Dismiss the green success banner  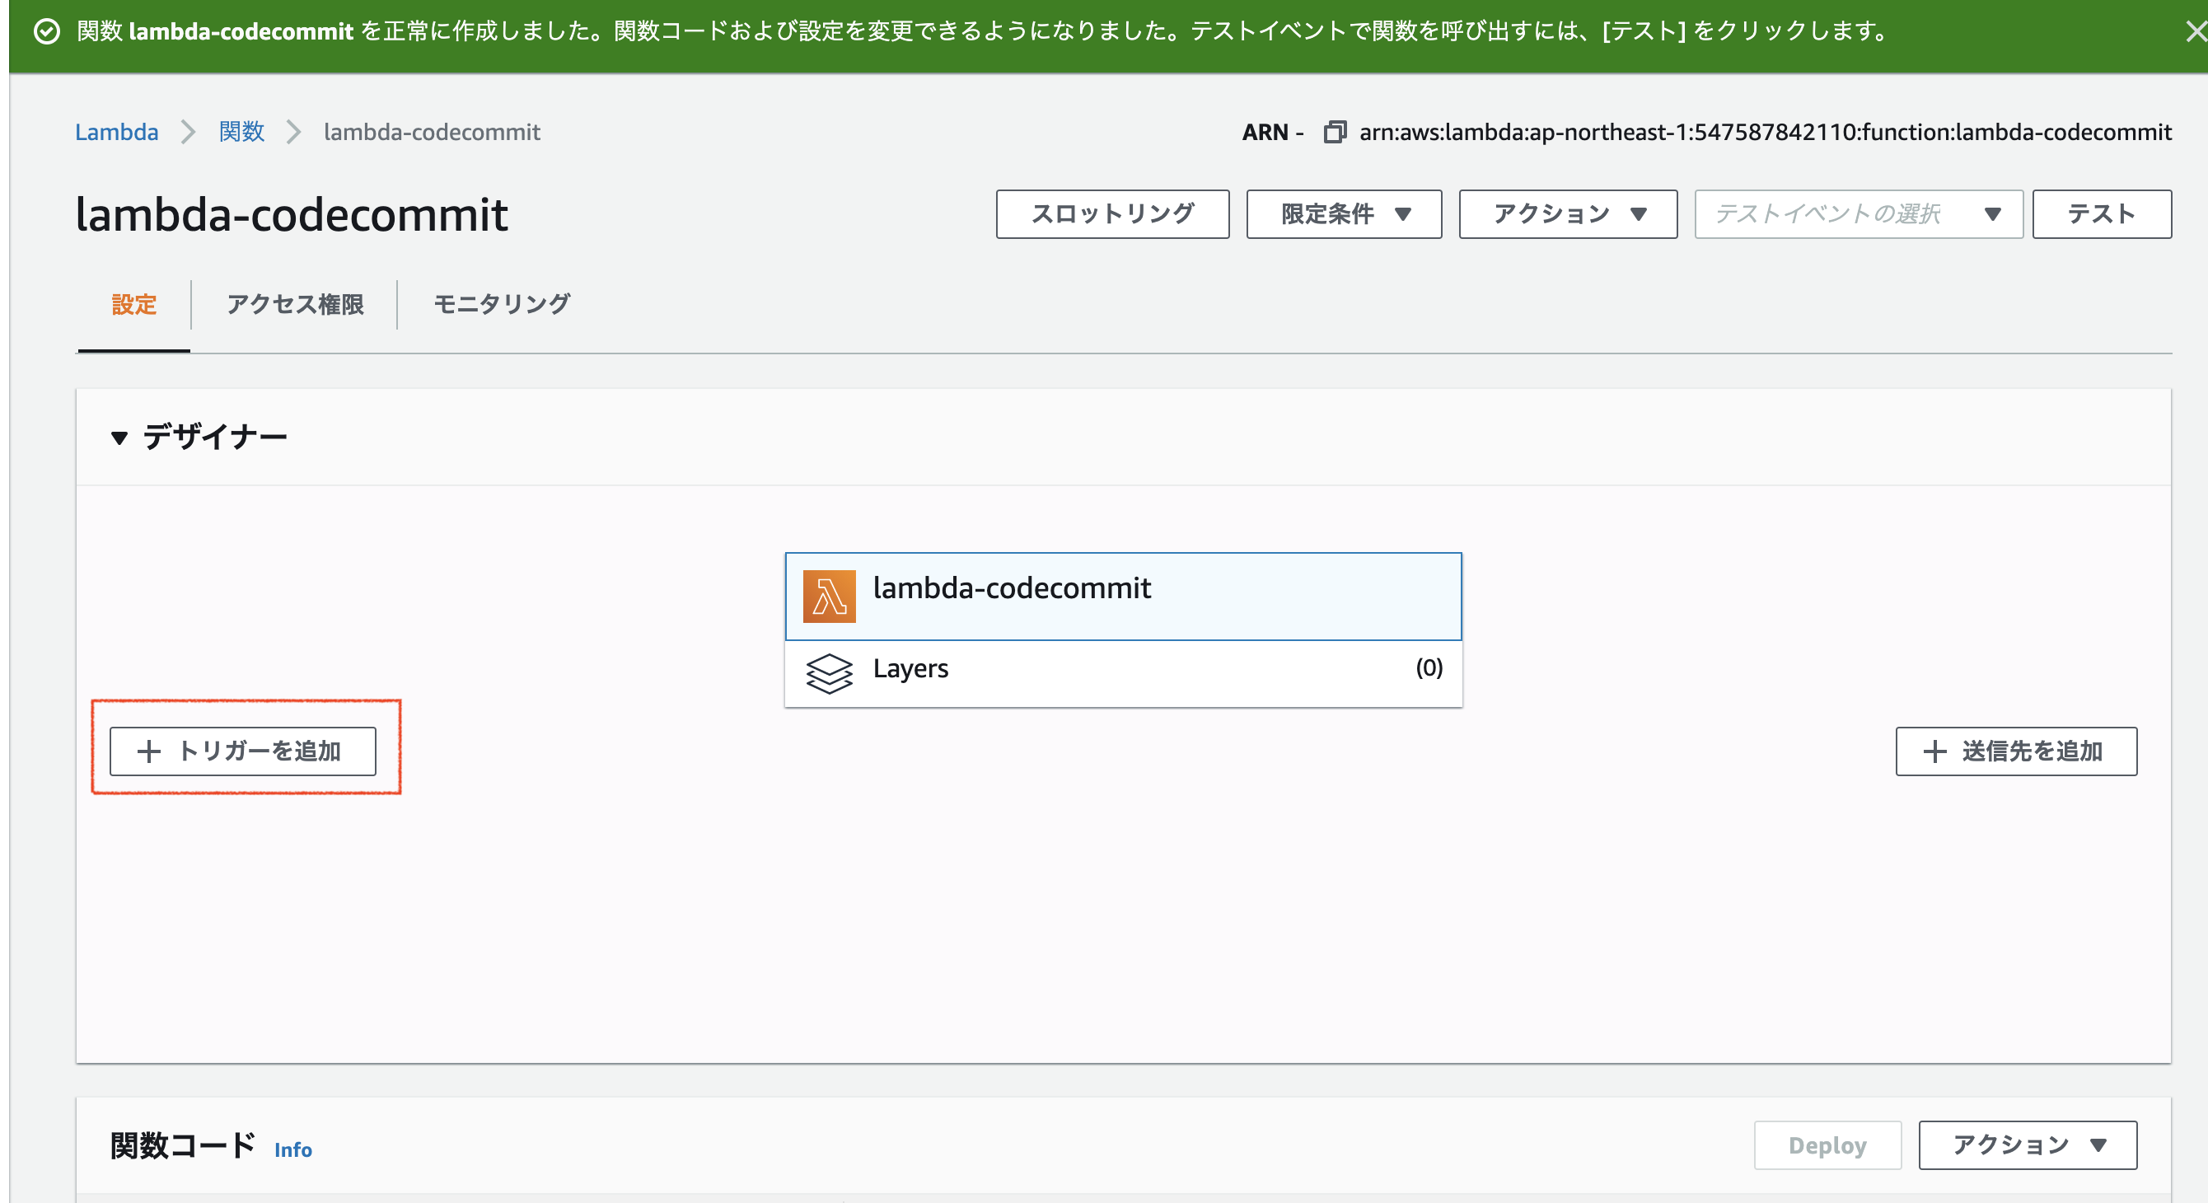click(2195, 32)
